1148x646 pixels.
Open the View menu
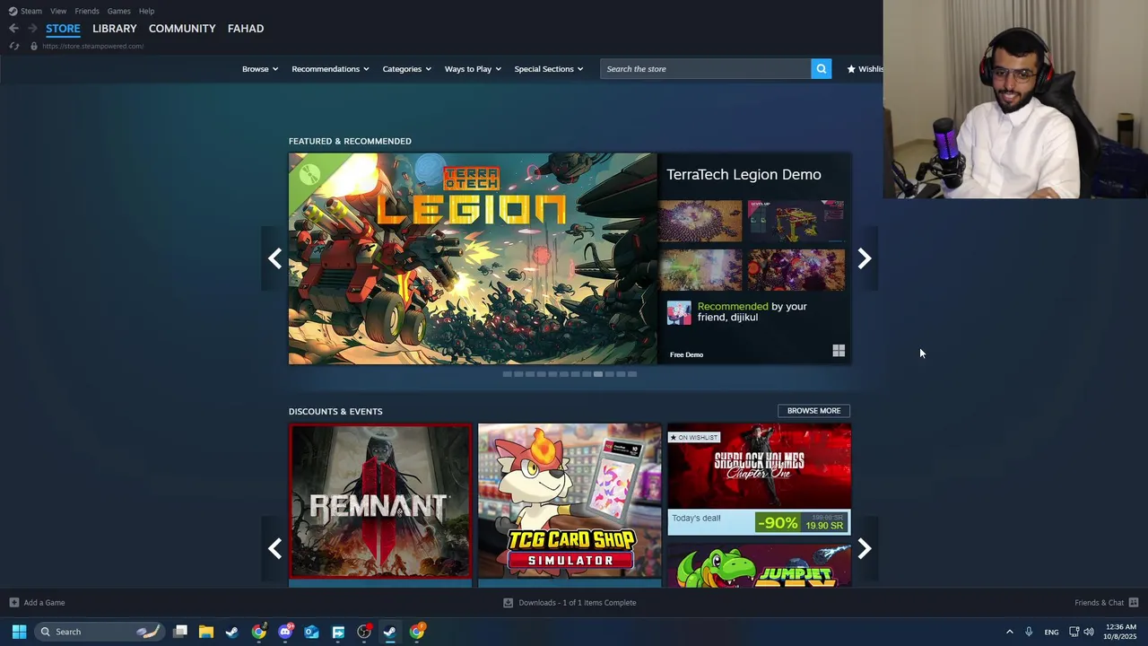point(58,11)
